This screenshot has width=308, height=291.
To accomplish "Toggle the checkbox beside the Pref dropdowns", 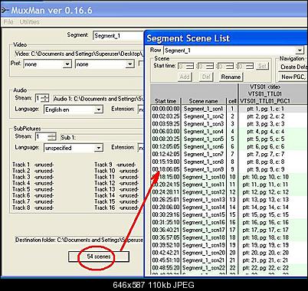I will tap(141, 64).
